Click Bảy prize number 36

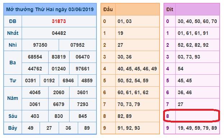click(68, 128)
